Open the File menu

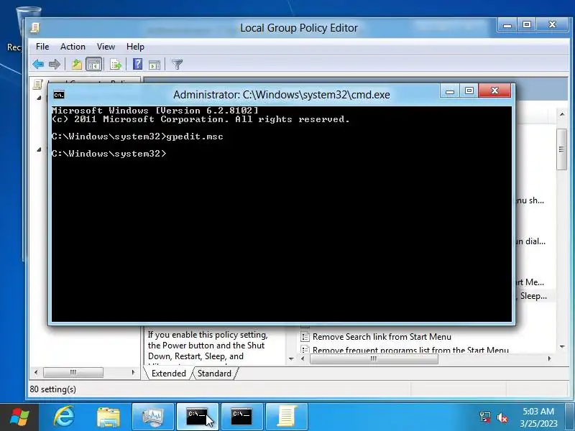(x=42, y=47)
